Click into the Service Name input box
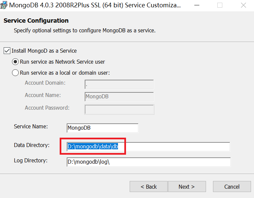The width and height of the screenshot is (254, 198). point(102,128)
